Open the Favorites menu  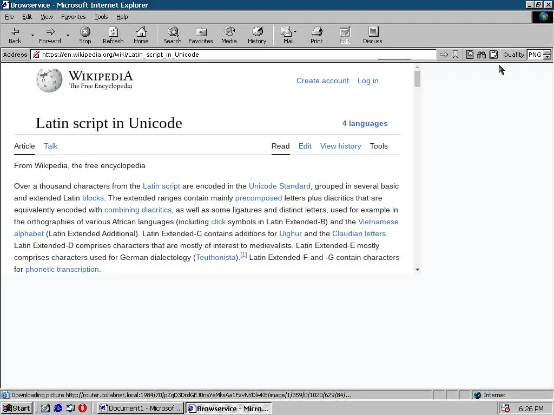73,17
